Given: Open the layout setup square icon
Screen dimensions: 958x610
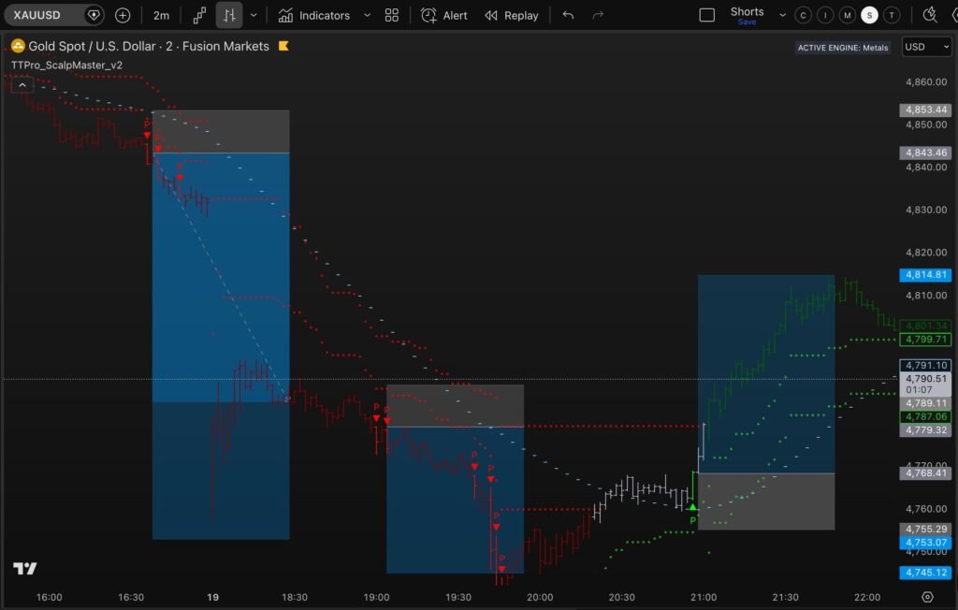Looking at the screenshot, I should [707, 15].
